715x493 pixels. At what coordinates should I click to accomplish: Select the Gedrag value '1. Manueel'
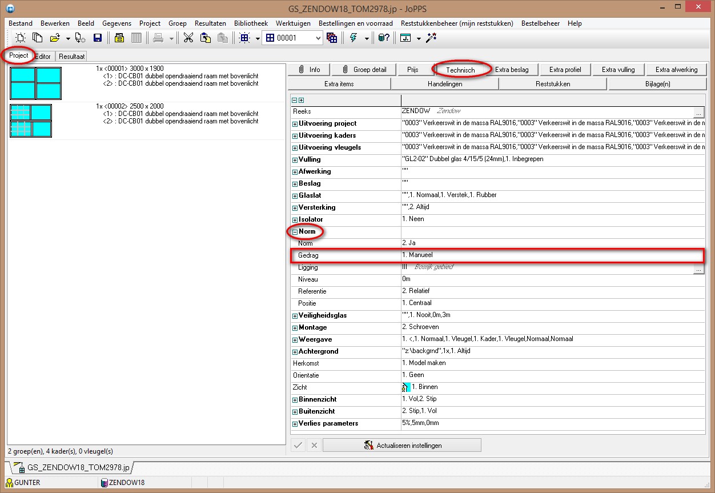pos(417,255)
